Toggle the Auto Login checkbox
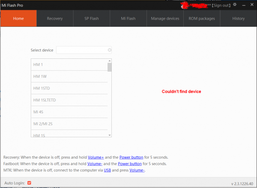 coord(29,183)
